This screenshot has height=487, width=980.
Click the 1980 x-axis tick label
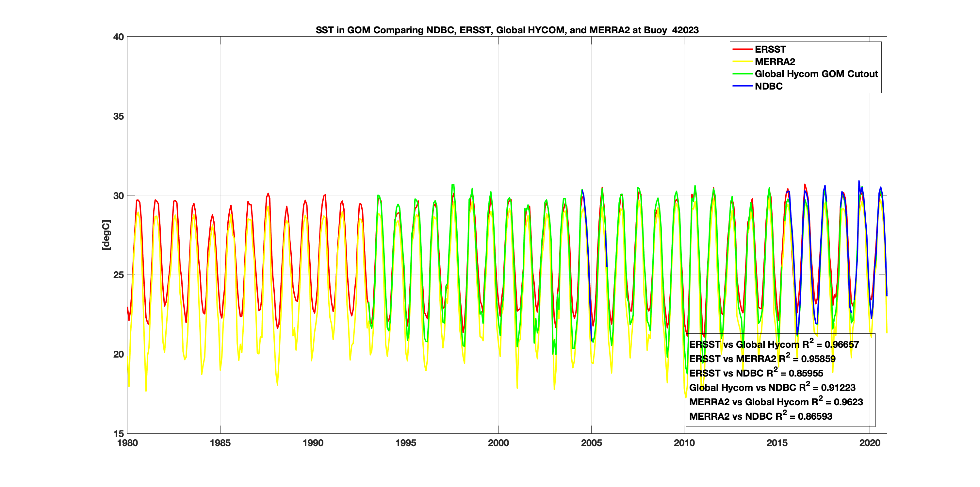coord(127,443)
